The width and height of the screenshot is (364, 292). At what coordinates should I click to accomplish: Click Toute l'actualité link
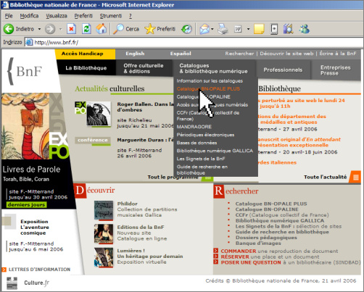[x=326, y=177]
